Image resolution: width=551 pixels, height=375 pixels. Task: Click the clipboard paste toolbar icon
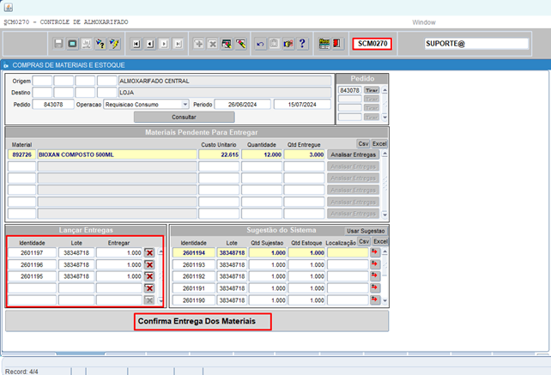pyautogui.click(x=274, y=44)
